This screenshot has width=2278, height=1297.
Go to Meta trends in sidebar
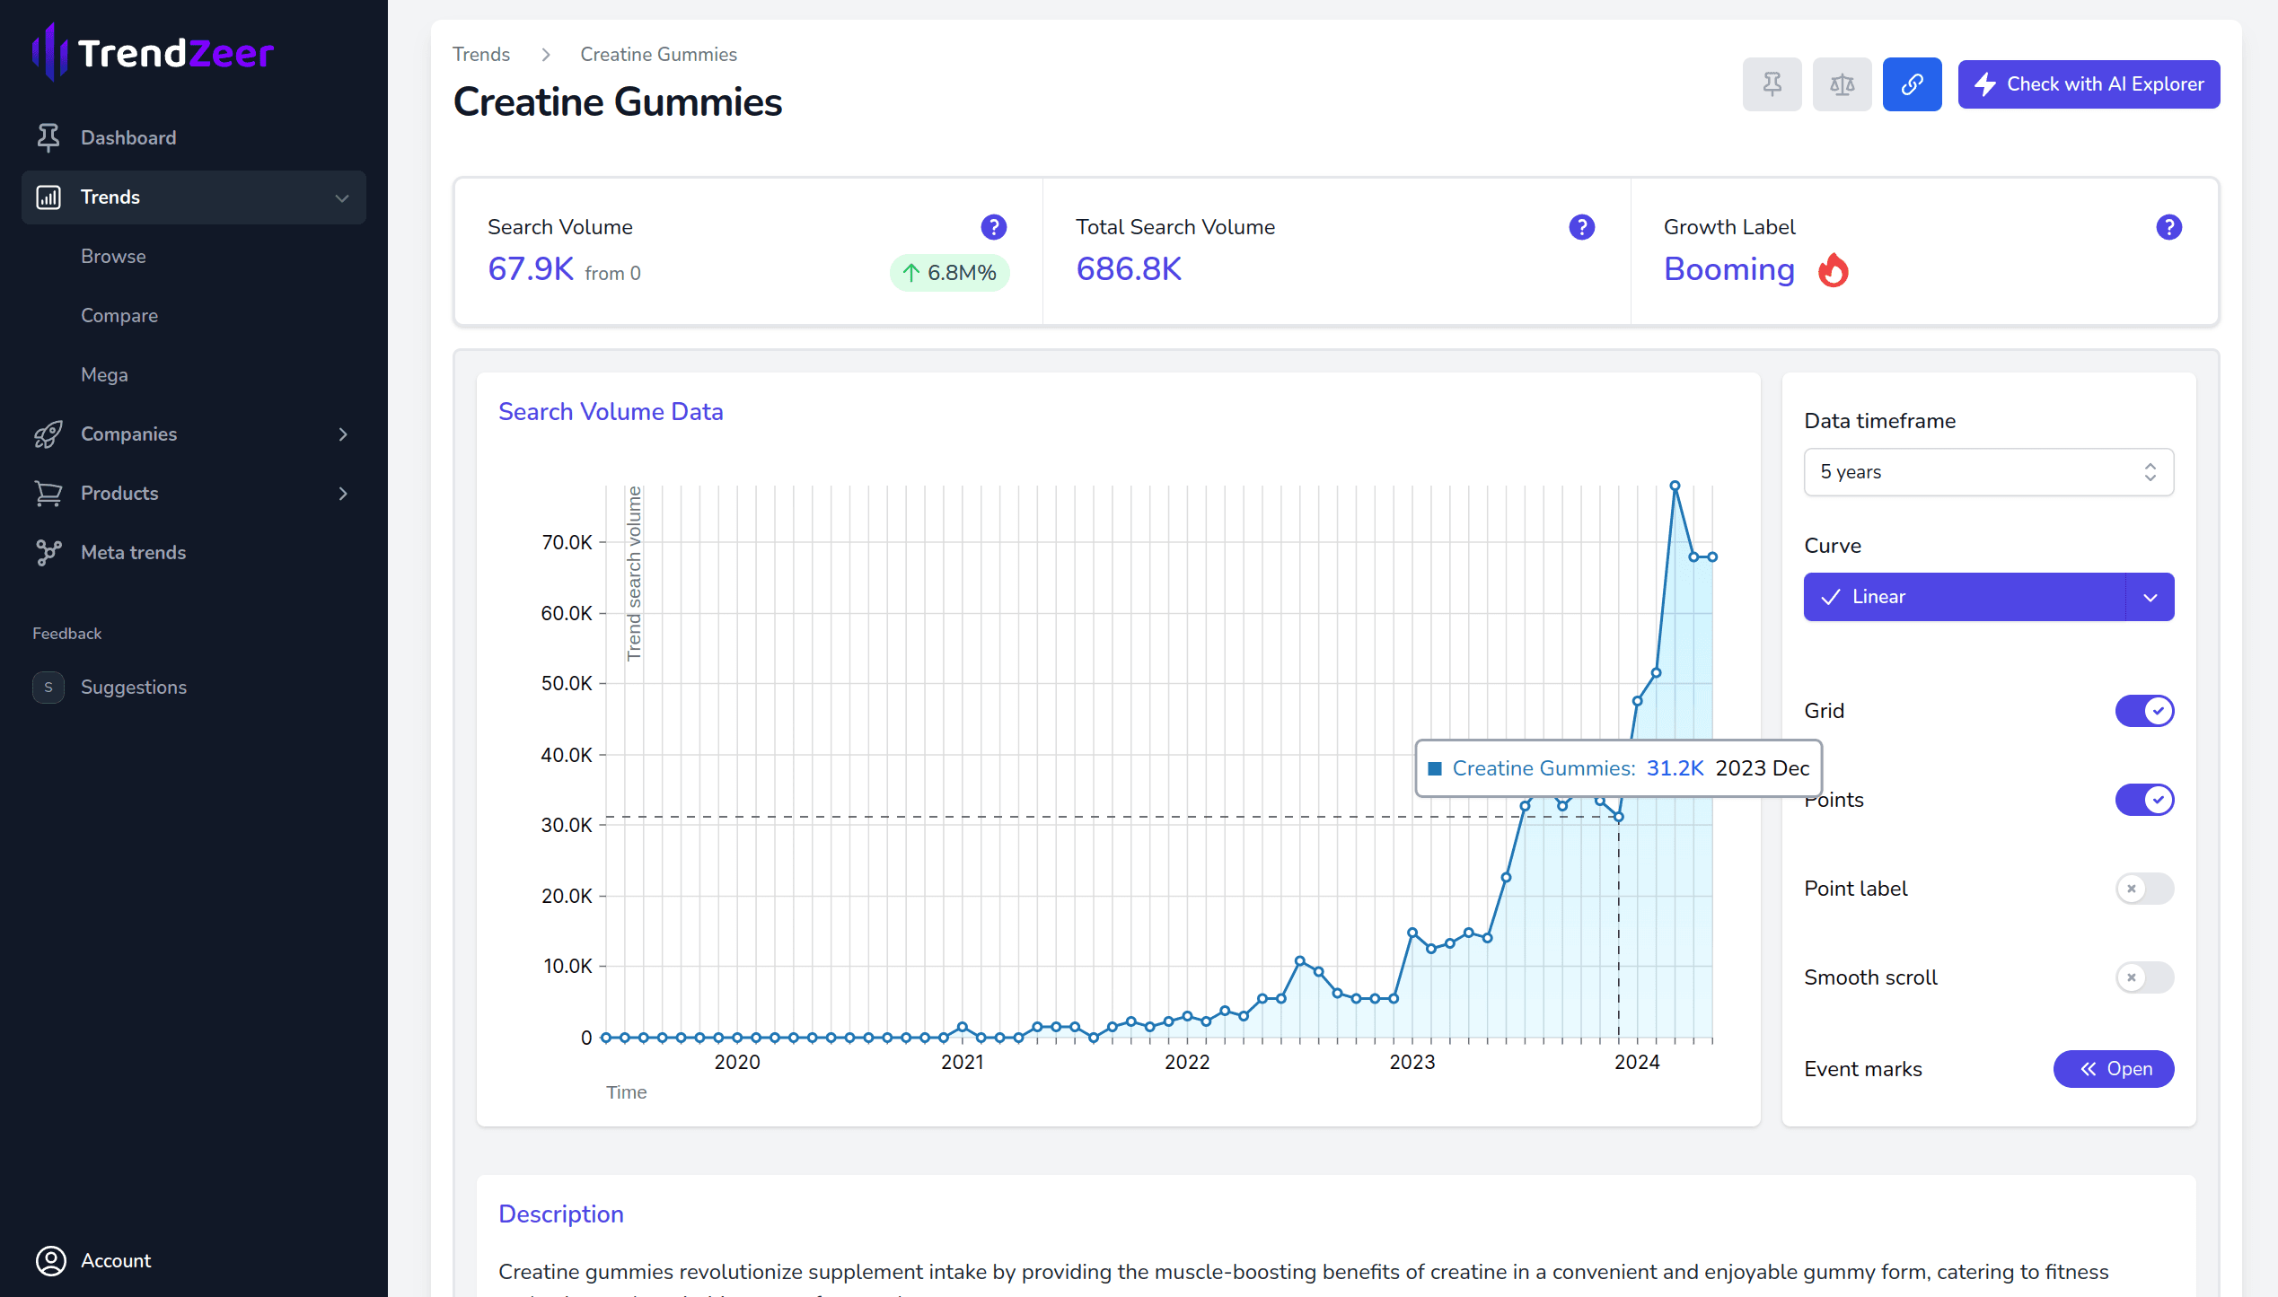point(133,553)
